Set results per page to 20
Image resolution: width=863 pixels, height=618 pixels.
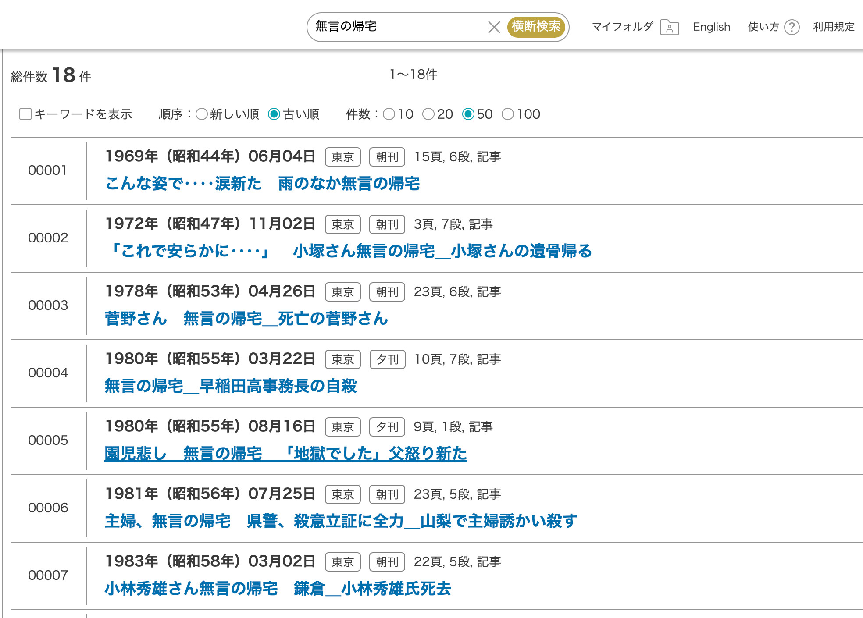[x=428, y=114]
